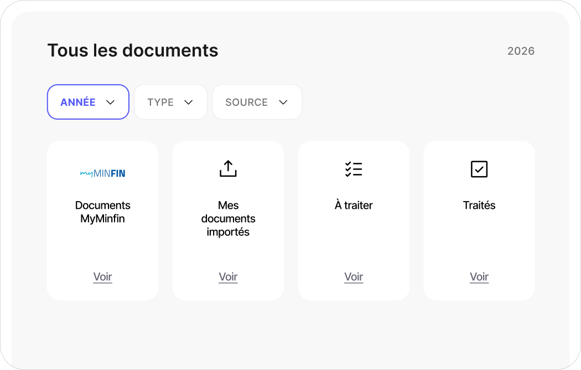Click the checklist icon above À traiter
The image size is (581, 370).
(x=354, y=169)
